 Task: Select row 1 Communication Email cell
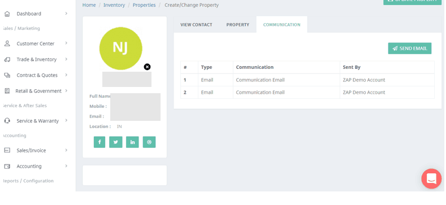287,80
